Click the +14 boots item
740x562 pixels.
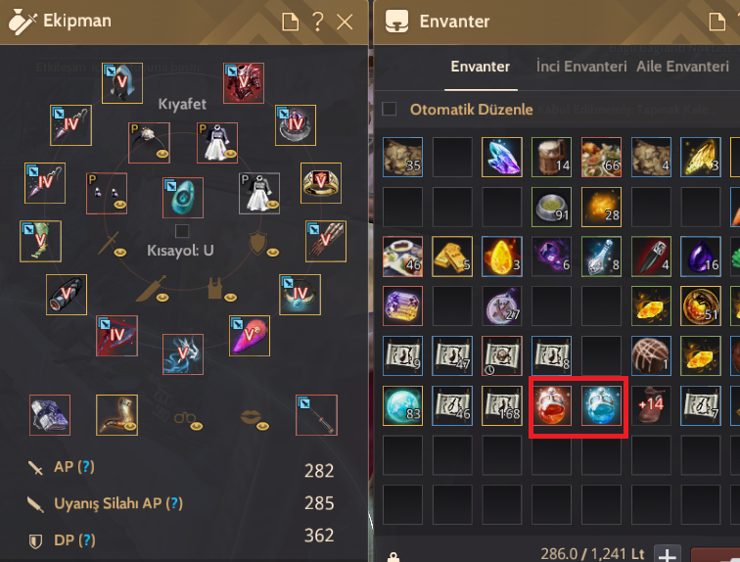click(651, 405)
